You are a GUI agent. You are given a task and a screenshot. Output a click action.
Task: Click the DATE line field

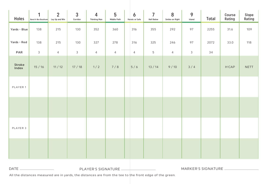click(37, 169)
